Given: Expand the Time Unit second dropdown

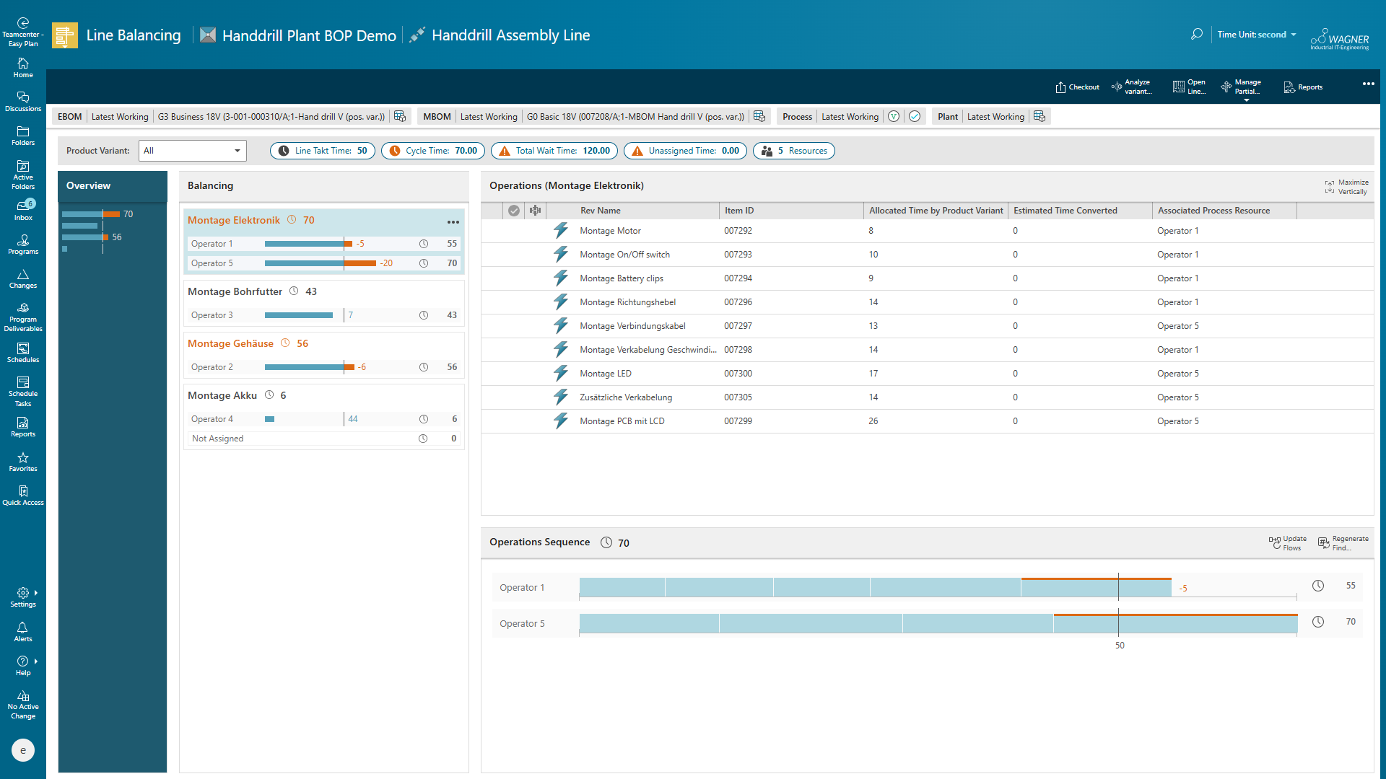Looking at the screenshot, I should pos(1257,35).
